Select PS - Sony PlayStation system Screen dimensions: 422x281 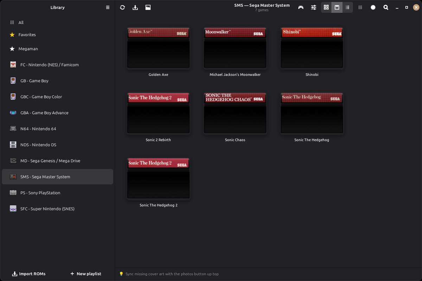[57, 192]
